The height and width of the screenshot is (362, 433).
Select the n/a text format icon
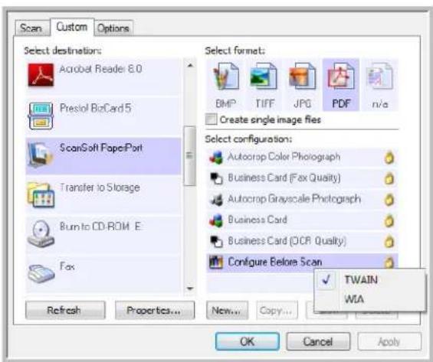coord(379,76)
